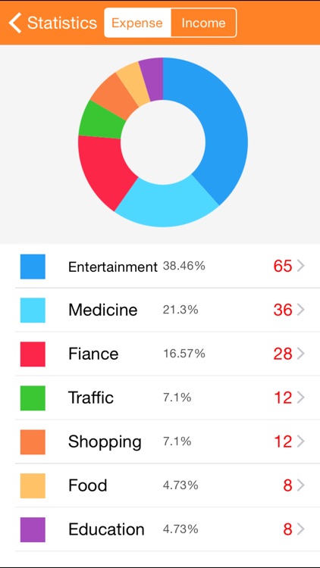Click the blue Entertainment color swatch
Image resolution: width=320 pixels, height=568 pixels.
33,267
